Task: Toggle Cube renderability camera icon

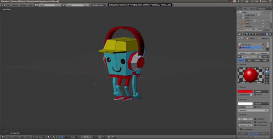Action: (269, 23)
